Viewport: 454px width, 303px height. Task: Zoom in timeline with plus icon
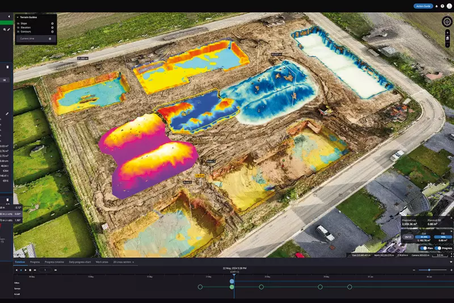[451, 270]
